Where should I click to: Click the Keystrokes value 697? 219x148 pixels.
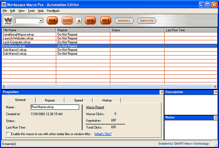114,120
